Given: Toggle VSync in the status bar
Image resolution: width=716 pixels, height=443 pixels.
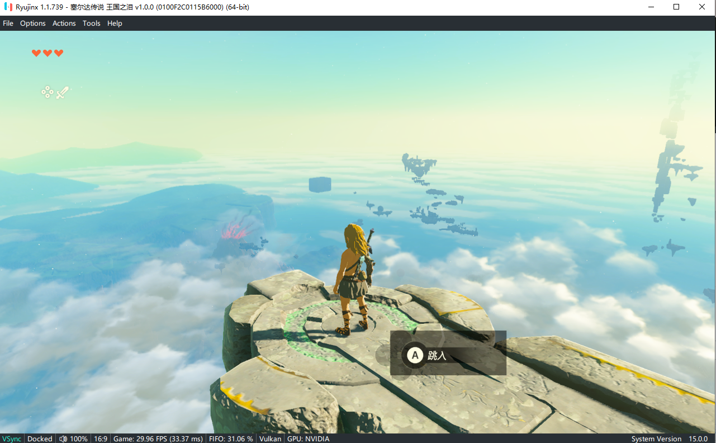Looking at the screenshot, I should (11, 439).
